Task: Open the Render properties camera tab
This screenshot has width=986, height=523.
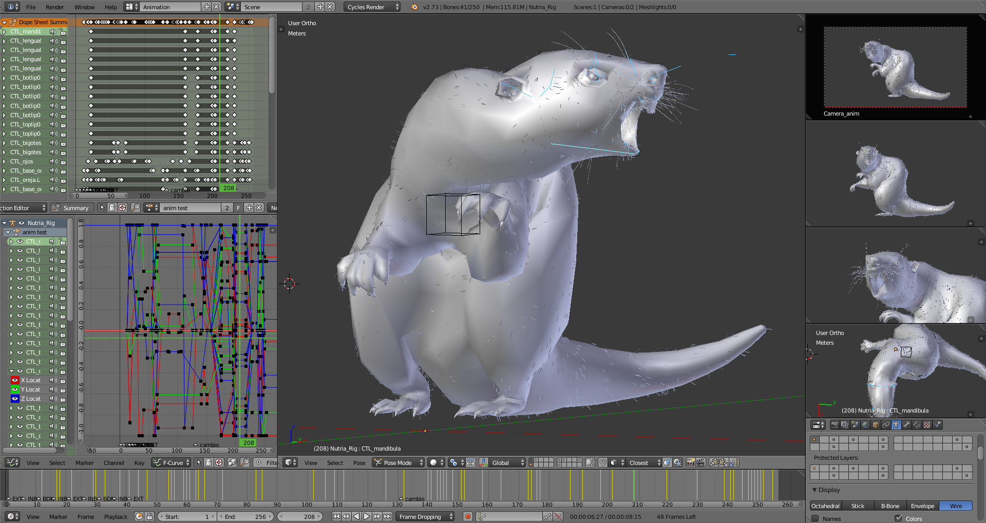Action: pos(835,425)
